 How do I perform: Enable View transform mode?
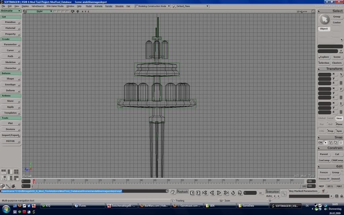(x=339, y=118)
